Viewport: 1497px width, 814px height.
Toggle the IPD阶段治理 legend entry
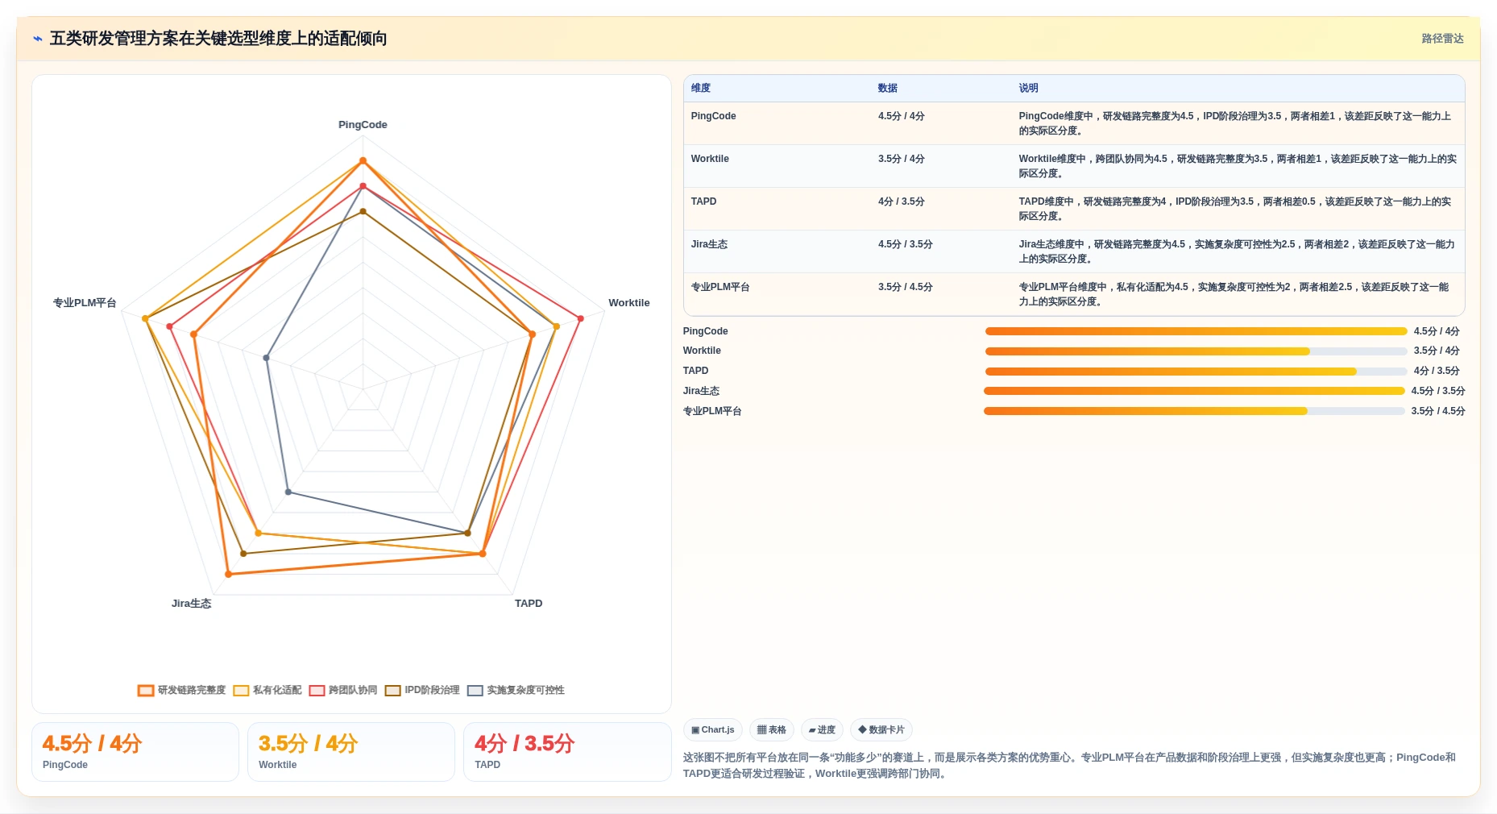click(x=422, y=691)
